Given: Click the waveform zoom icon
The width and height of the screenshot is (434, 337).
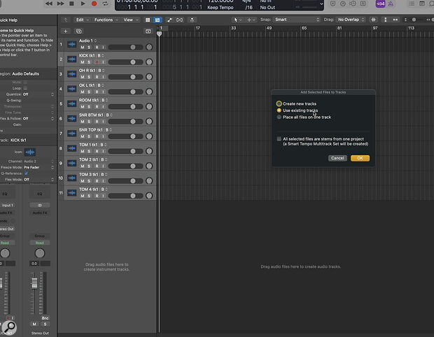Looking at the screenshot, I should coord(373,20).
